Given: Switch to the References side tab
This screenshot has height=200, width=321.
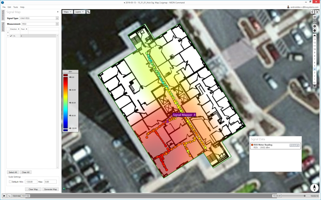Looking at the screenshot, I should click(x=3, y=15).
